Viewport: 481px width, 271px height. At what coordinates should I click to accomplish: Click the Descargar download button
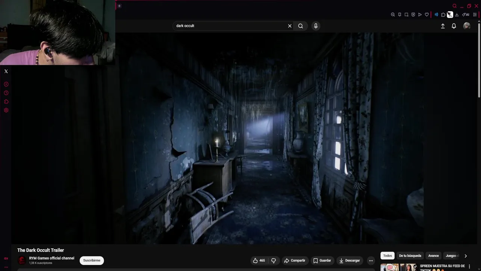[x=349, y=260]
